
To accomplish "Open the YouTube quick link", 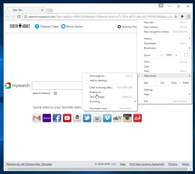I will [67, 118].
